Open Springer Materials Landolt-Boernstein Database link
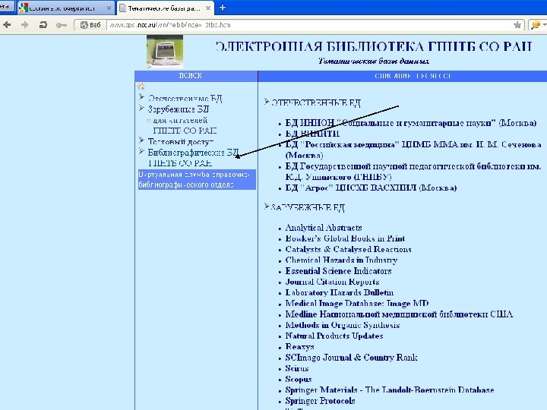 point(390,389)
